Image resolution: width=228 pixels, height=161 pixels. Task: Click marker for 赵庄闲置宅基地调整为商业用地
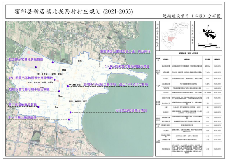54,80
